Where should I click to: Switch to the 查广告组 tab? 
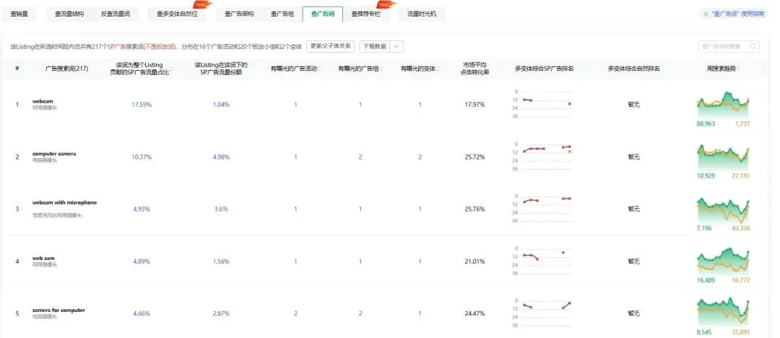click(282, 14)
